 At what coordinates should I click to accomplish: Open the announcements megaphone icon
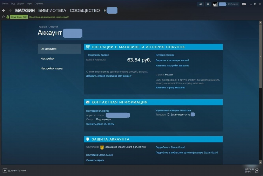click(200, 4)
